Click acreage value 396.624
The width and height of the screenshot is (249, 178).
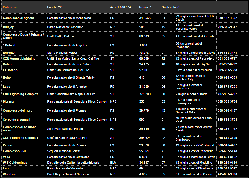[x=145, y=138]
